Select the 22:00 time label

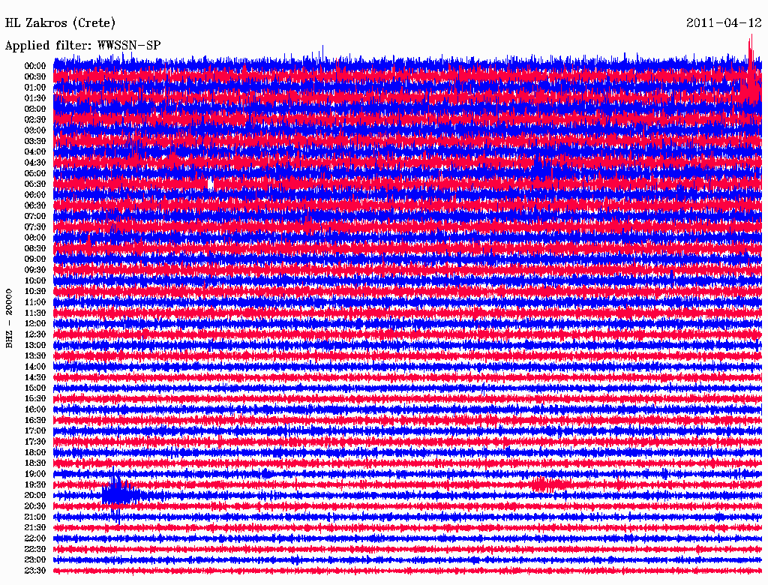[35, 538]
